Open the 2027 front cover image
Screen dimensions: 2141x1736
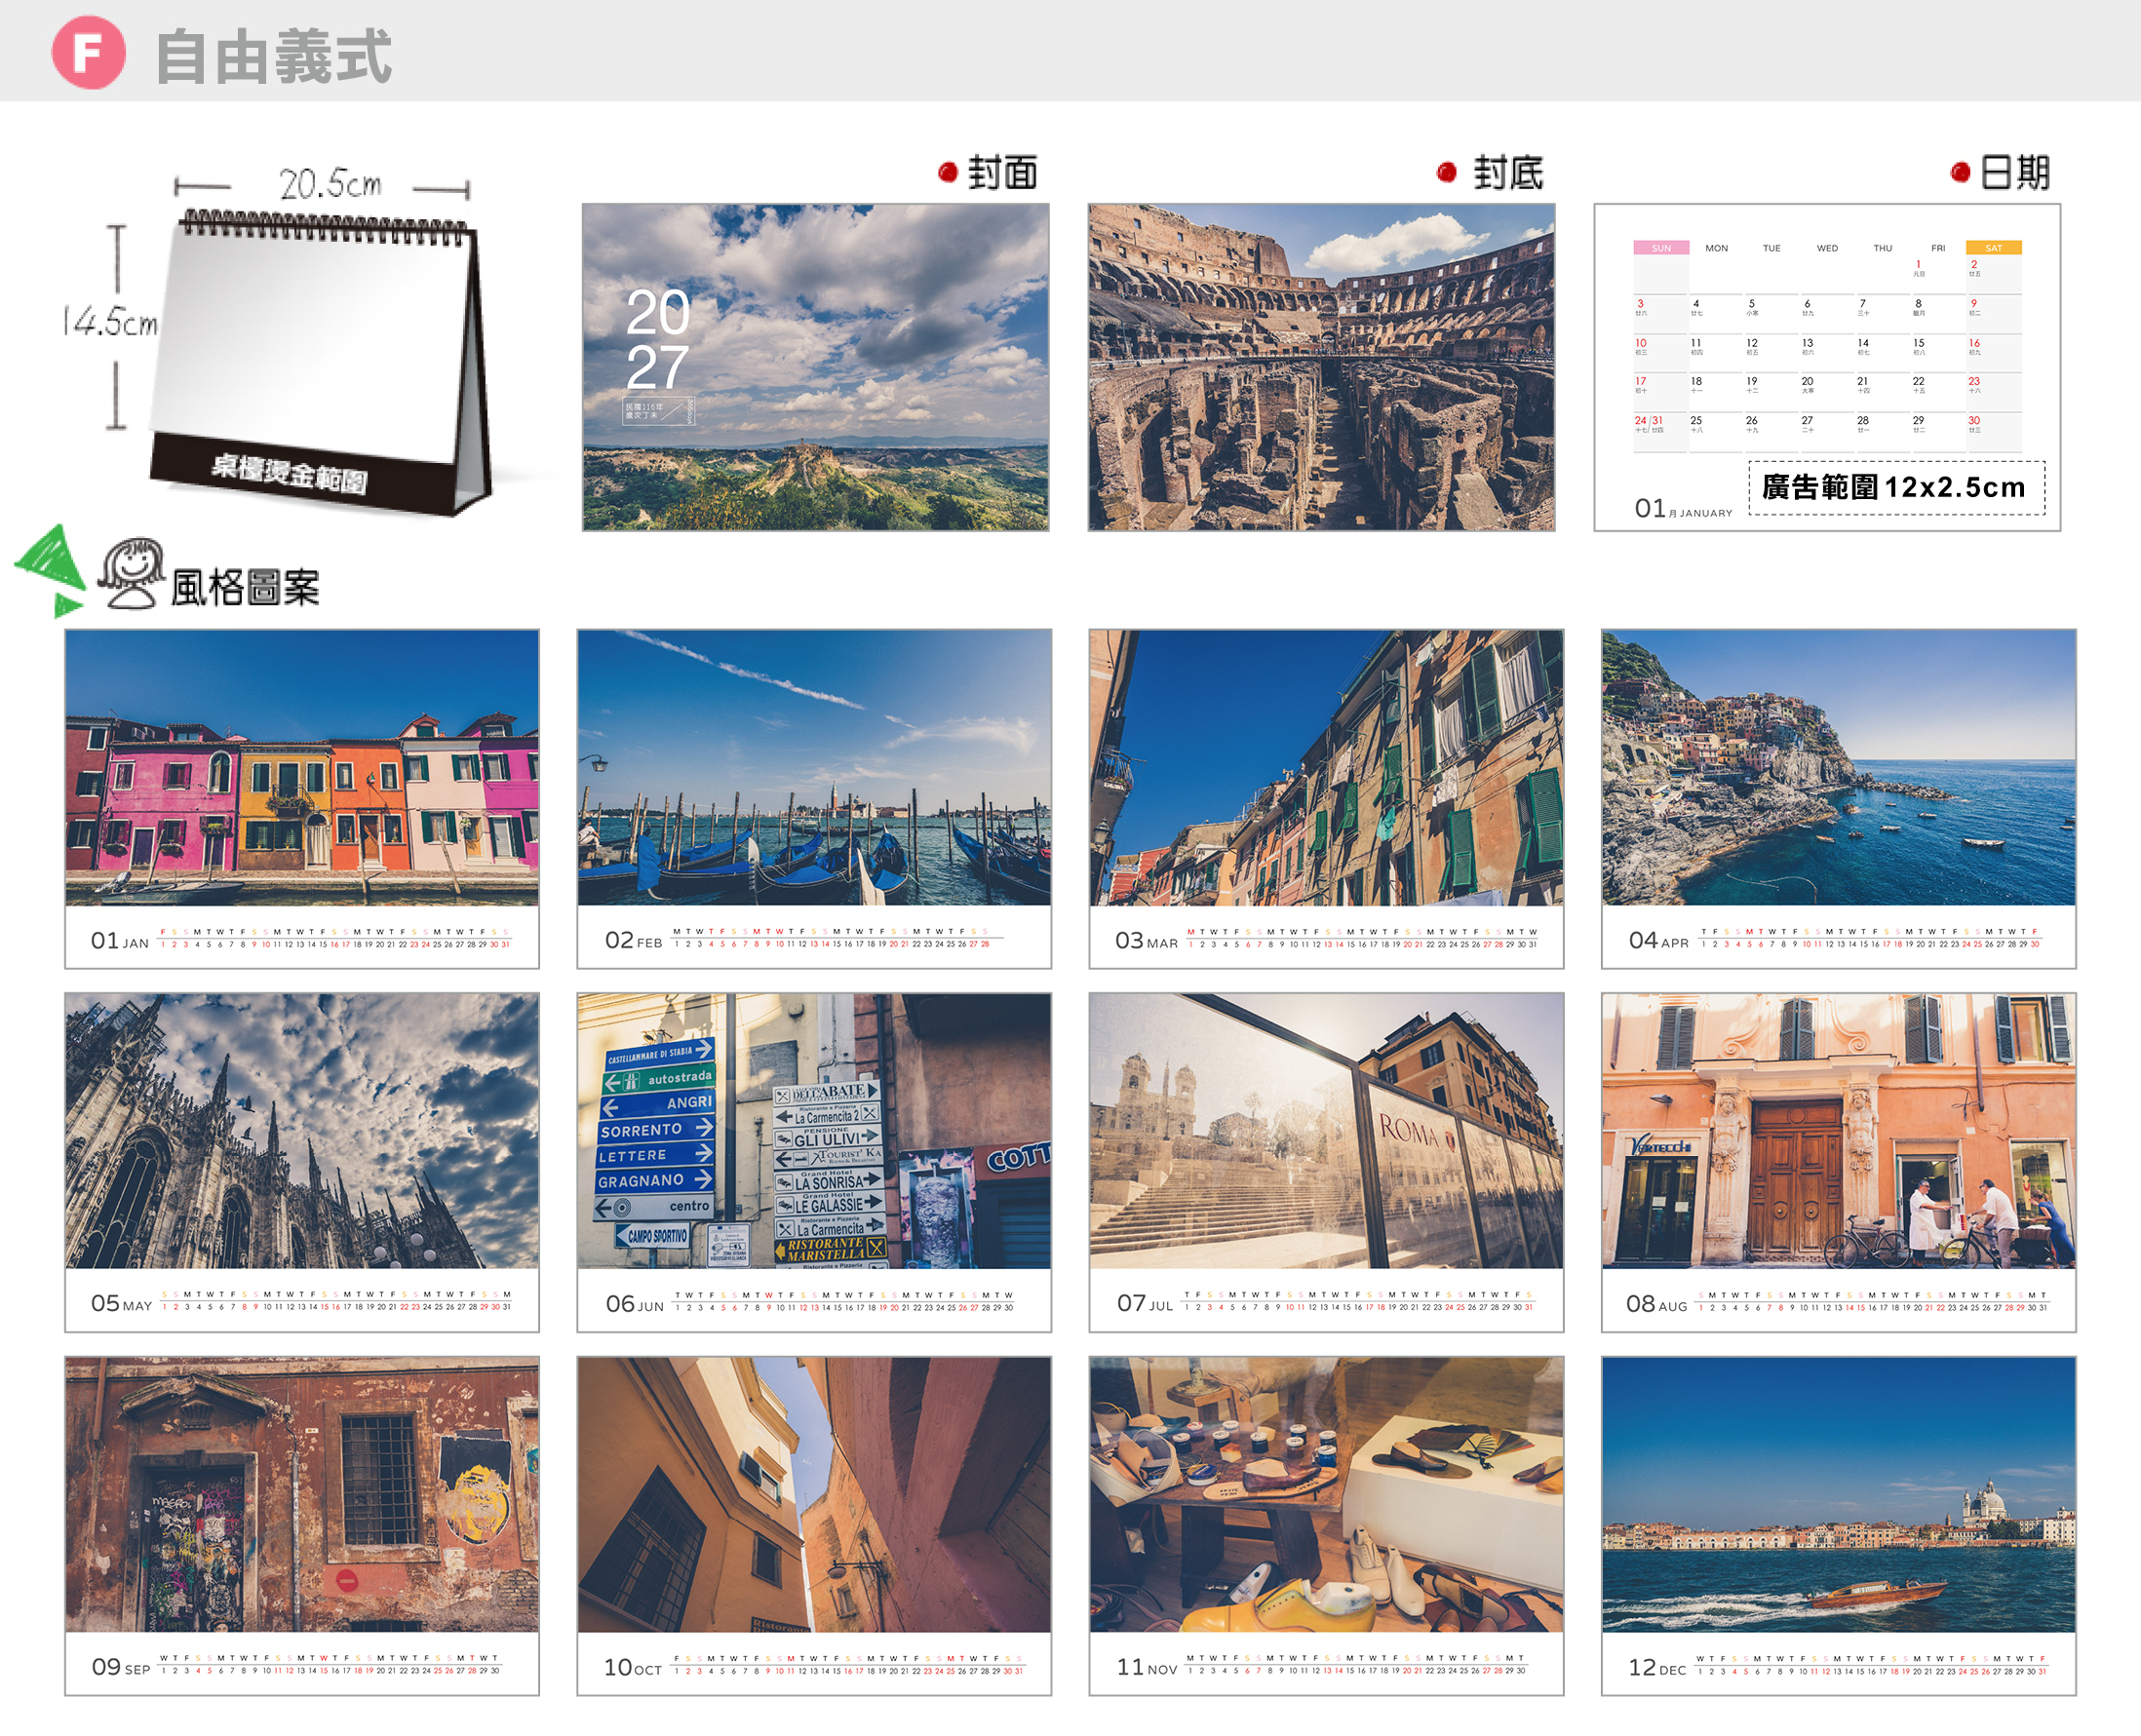point(815,367)
